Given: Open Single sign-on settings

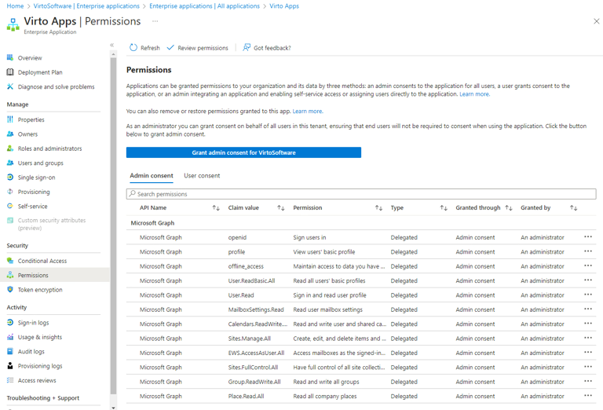Looking at the screenshot, I should 36,178.
